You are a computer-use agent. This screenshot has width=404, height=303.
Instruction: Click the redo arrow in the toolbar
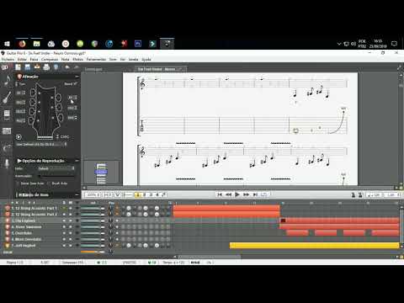(76, 67)
